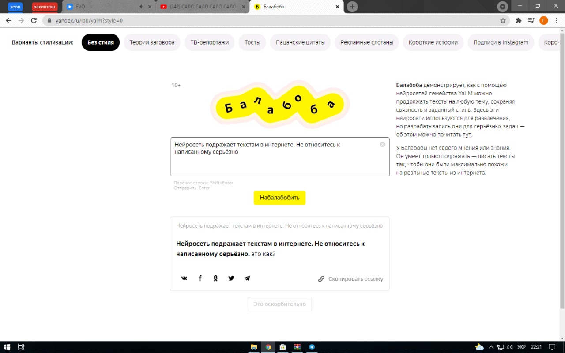Click the weather icon in system tray
The image size is (565, 353).
[479, 347]
